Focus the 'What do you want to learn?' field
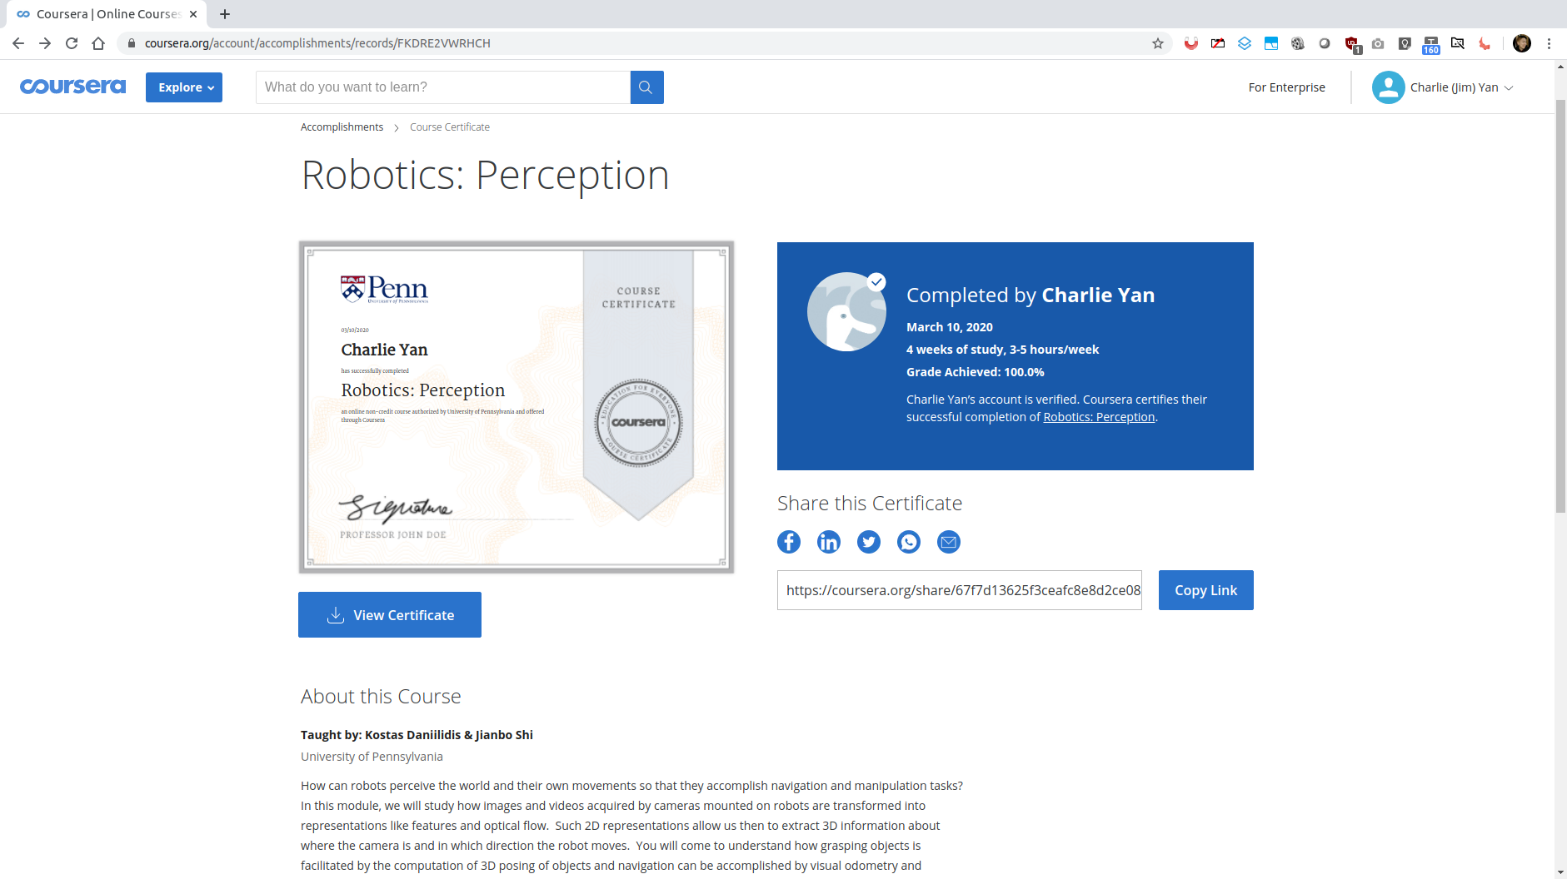The height and width of the screenshot is (879, 1567). 442,87
